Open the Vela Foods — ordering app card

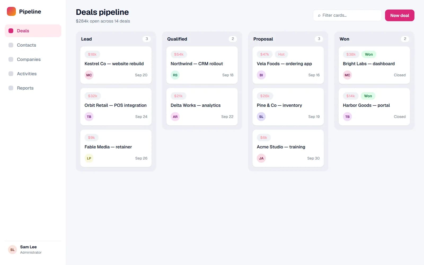[x=288, y=65]
